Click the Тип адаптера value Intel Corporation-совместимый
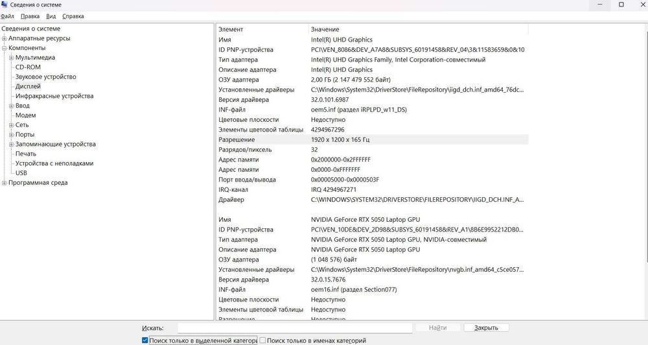 (398, 60)
